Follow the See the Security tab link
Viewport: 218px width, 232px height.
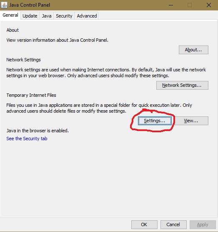point(27,139)
